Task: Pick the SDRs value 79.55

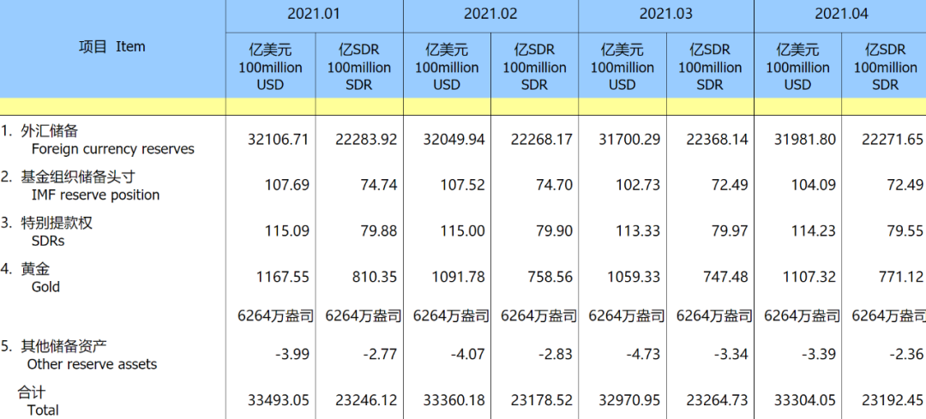Action: pos(905,230)
